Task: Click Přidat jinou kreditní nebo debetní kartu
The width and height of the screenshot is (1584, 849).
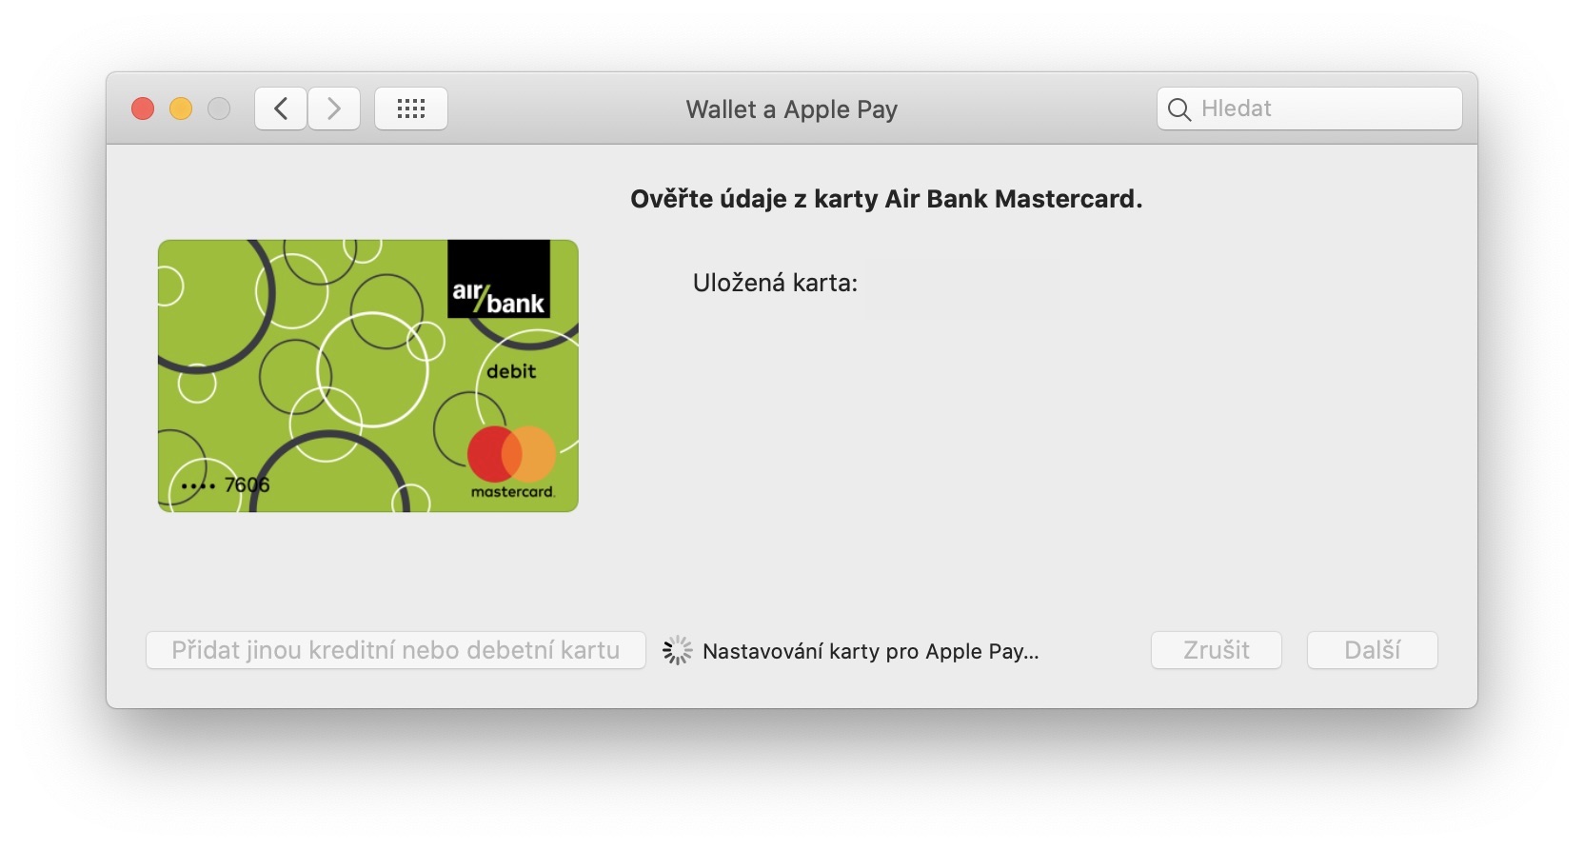Action: tap(396, 650)
